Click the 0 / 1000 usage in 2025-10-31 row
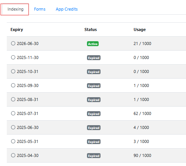The width and height of the screenshot is (186, 166). (x=141, y=71)
